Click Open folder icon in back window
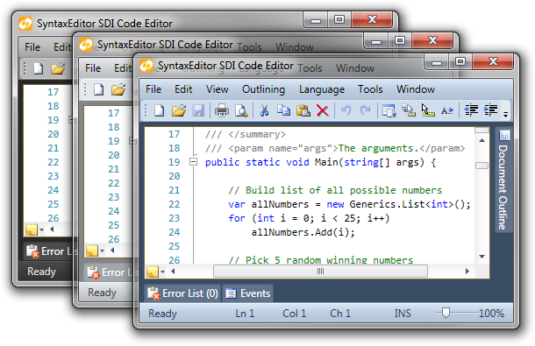Viewport: 535px width, 346px height. coord(58,68)
